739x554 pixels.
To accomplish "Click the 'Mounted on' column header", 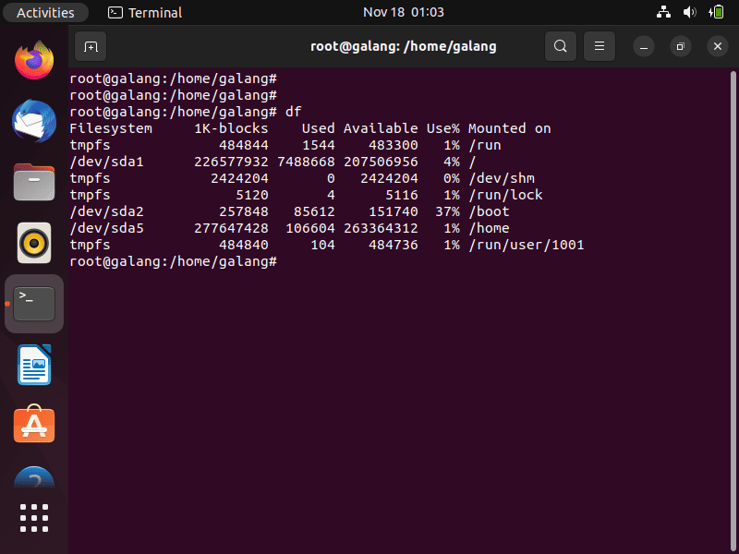I will click(510, 128).
